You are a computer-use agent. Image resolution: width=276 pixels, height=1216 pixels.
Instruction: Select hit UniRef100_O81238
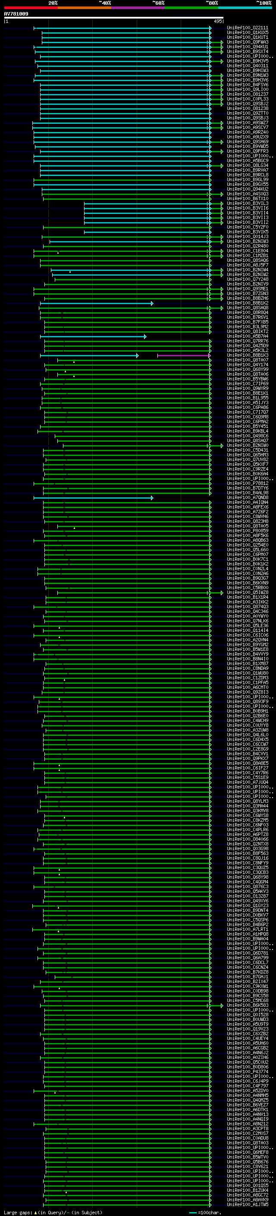pyautogui.click(x=247, y=108)
